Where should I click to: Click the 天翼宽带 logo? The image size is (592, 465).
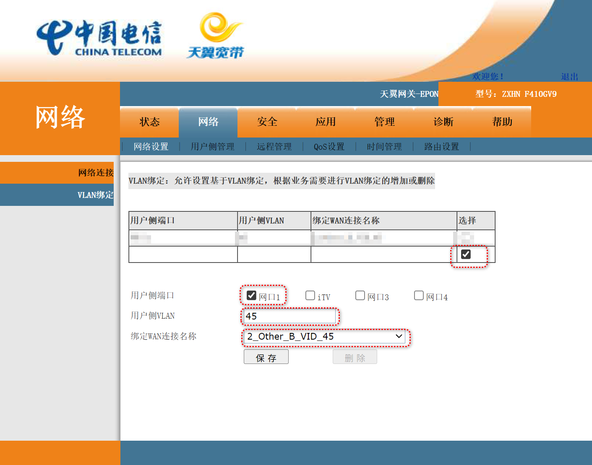[215, 36]
